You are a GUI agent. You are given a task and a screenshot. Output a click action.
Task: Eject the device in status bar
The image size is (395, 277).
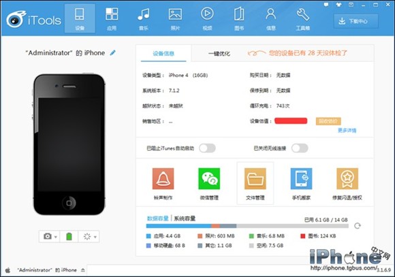coord(83,270)
